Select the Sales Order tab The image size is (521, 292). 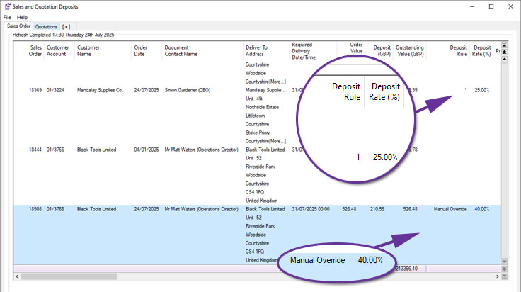tap(19, 26)
